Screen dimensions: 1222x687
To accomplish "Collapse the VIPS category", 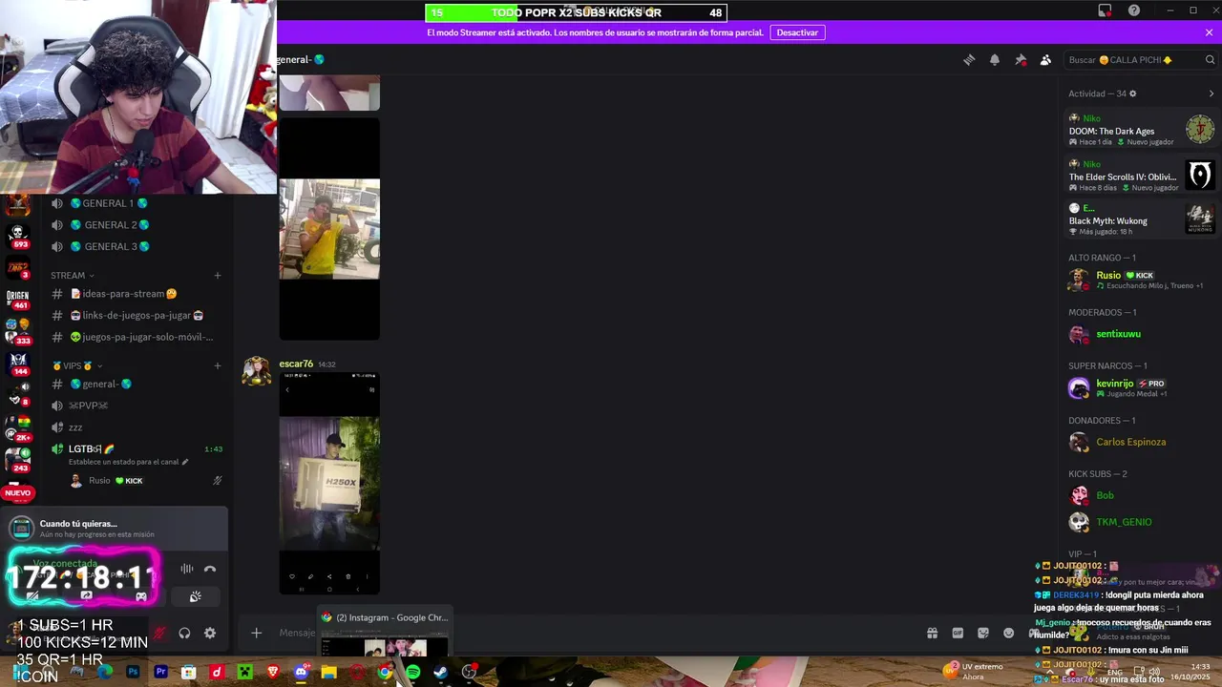I will pyautogui.click(x=76, y=366).
